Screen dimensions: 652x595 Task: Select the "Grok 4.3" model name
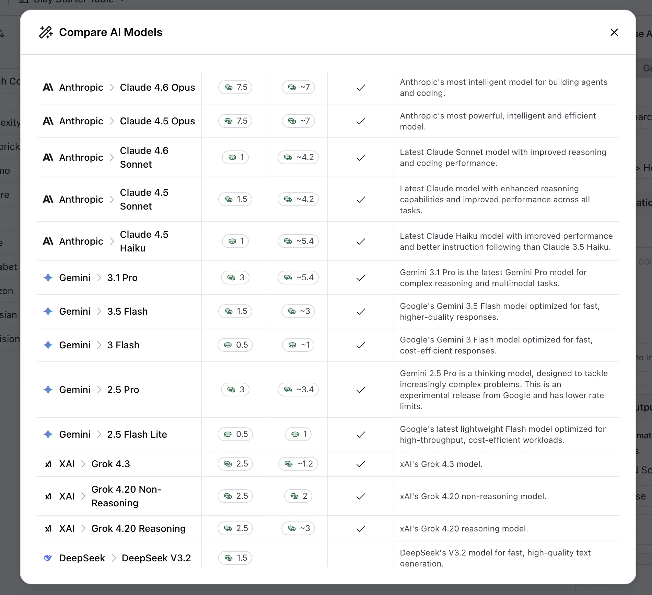(111, 464)
